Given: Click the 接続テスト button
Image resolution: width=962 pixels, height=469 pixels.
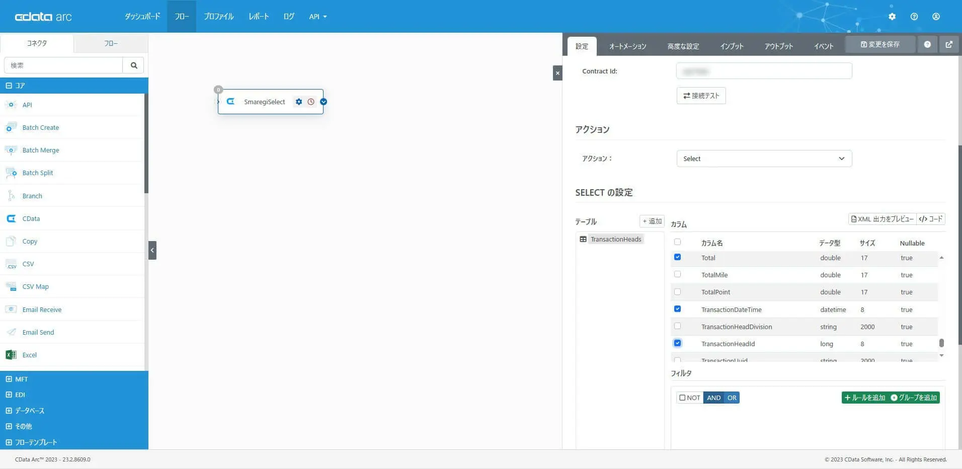Looking at the screenshot, I should [701, 96].
